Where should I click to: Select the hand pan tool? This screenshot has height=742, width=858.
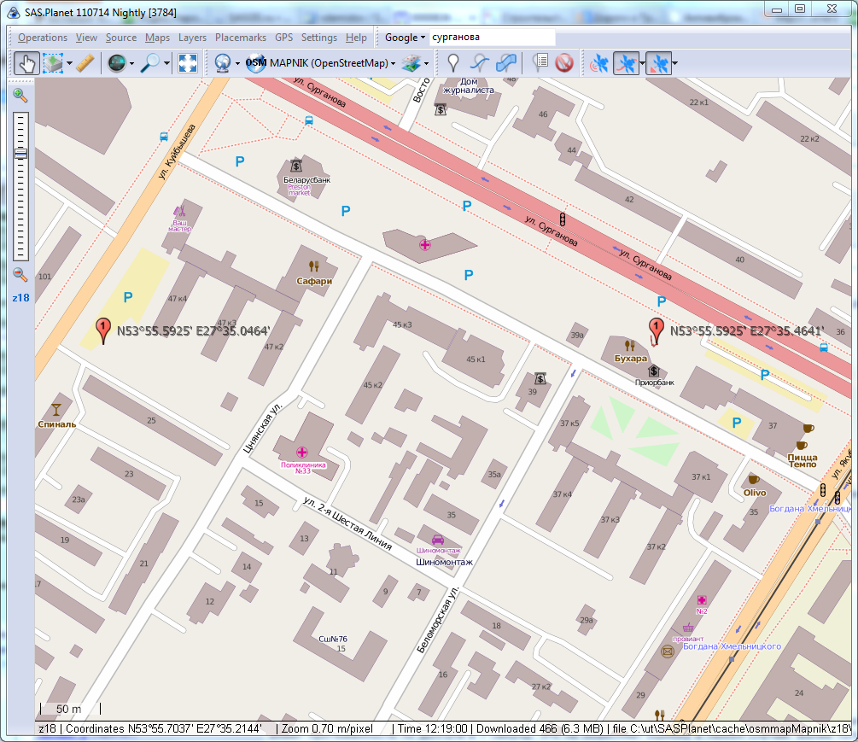tap(27, 63)
